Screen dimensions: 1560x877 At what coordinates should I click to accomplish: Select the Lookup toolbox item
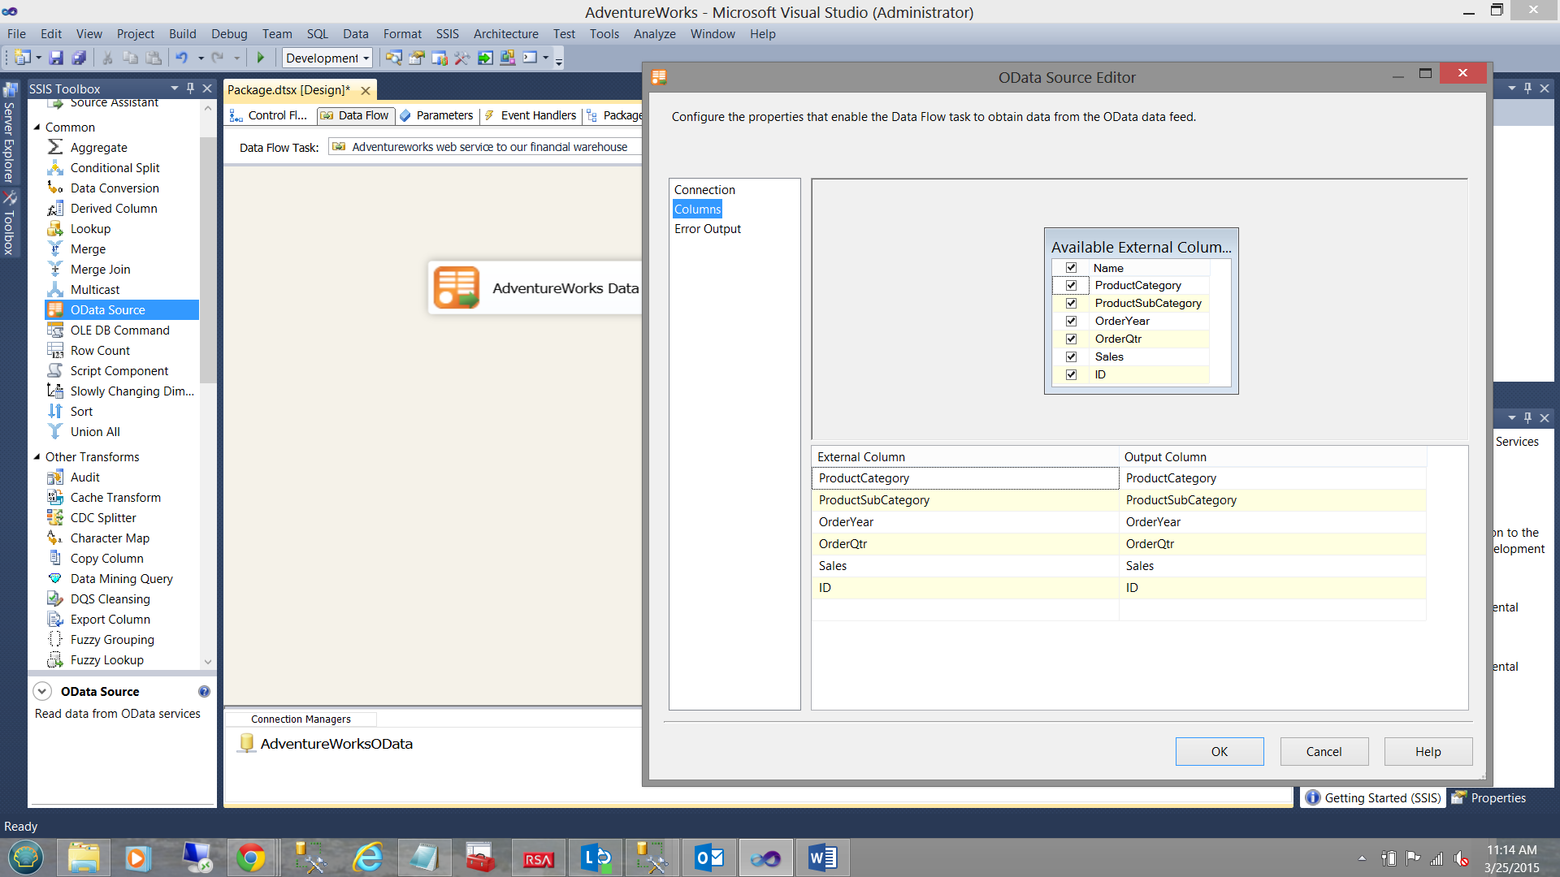(x=90, y=228)
